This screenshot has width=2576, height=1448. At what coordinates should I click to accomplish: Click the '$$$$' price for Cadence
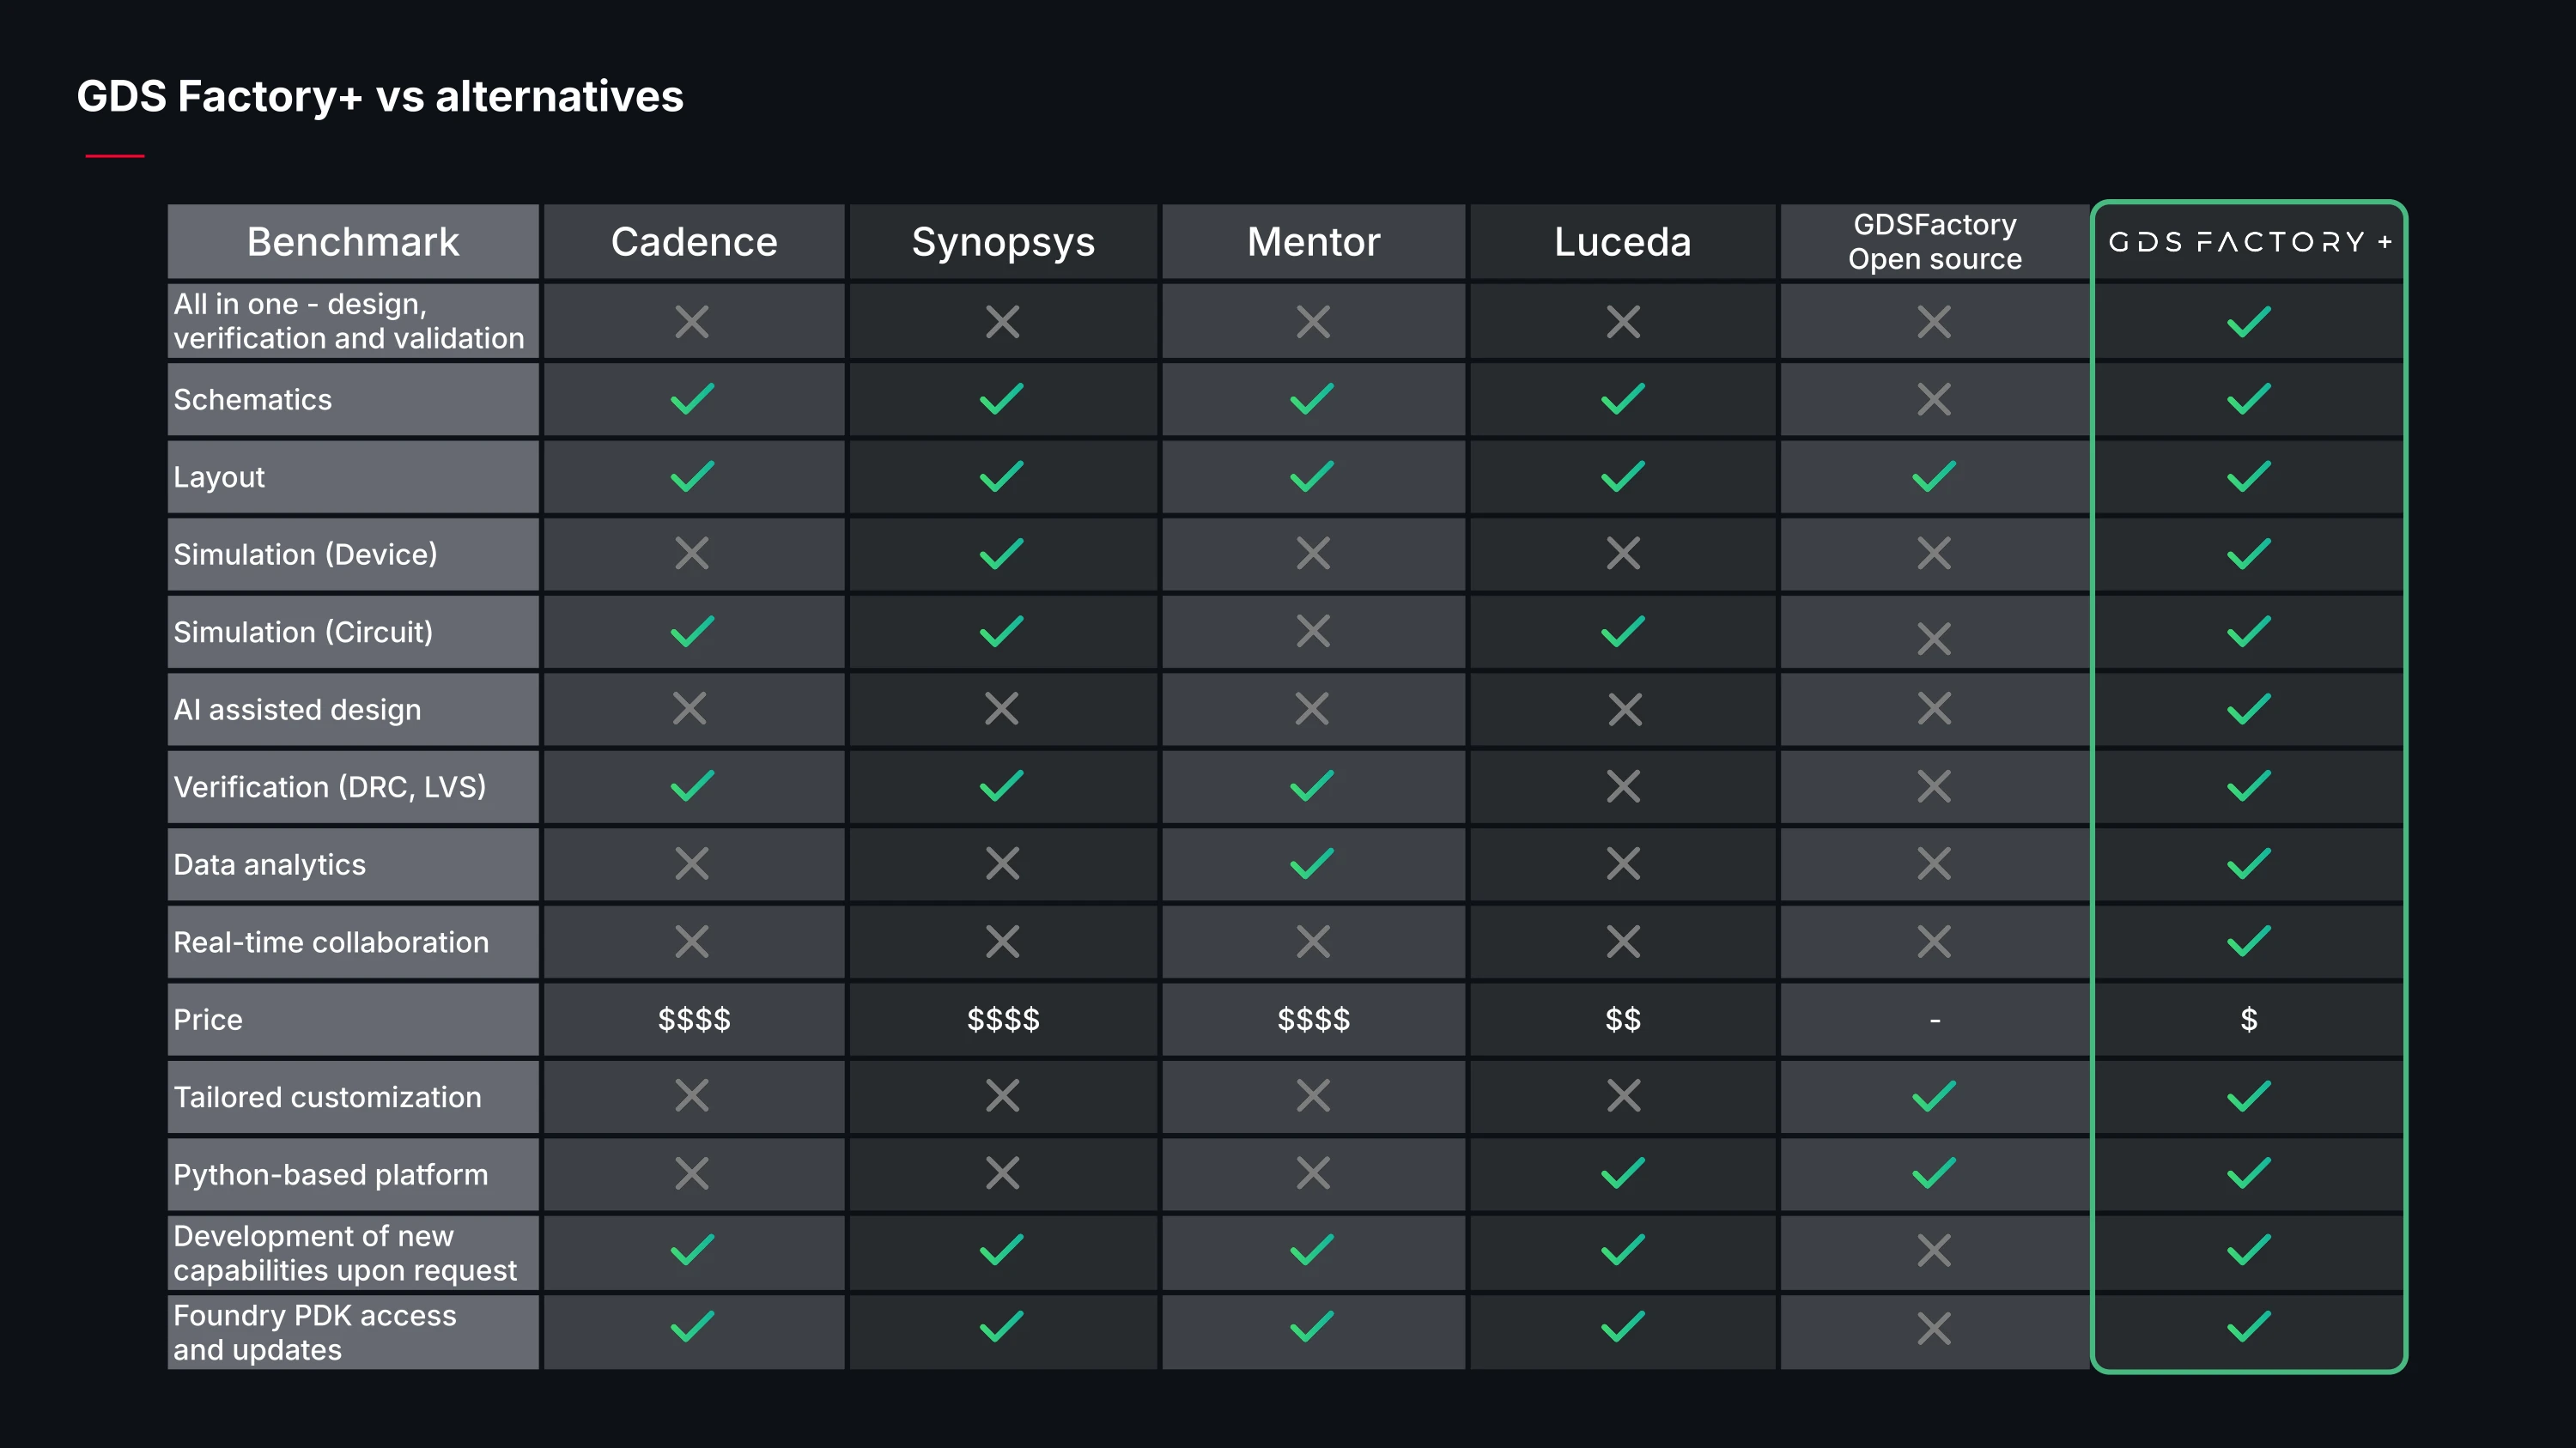[x=694, y=1020]
